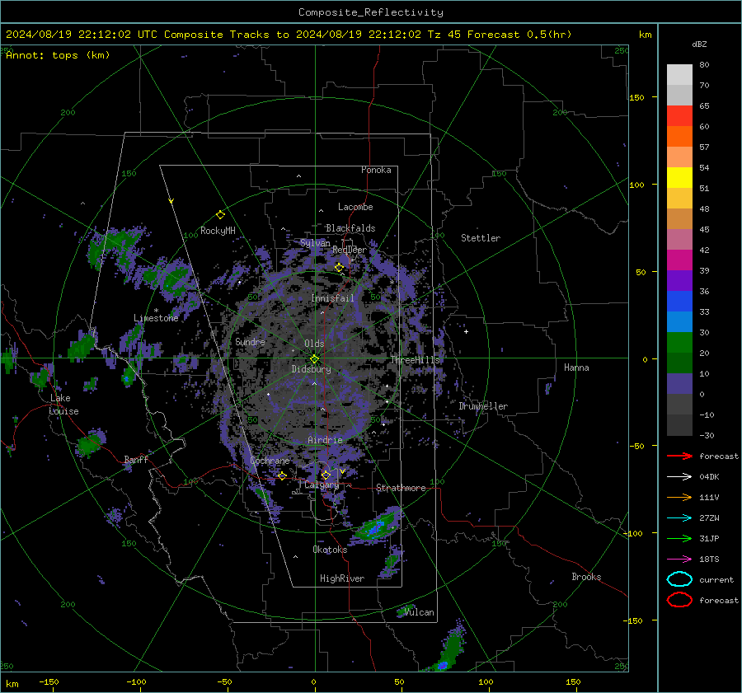Click the yellow diamond marker at RedDeer
Viewport: 742px width, 693px height.
click(x=339, y=268)
